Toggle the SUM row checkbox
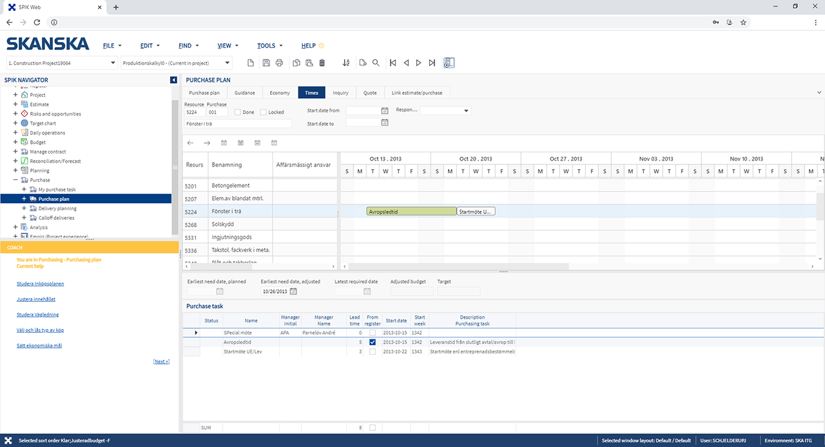The image size is (825, 447). (x=373, y=428)
